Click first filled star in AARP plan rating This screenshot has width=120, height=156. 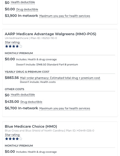(6, 46)
